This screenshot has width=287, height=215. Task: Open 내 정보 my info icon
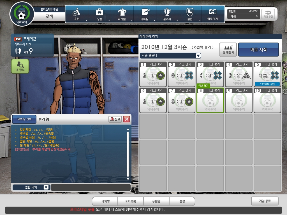click(20, 66)
